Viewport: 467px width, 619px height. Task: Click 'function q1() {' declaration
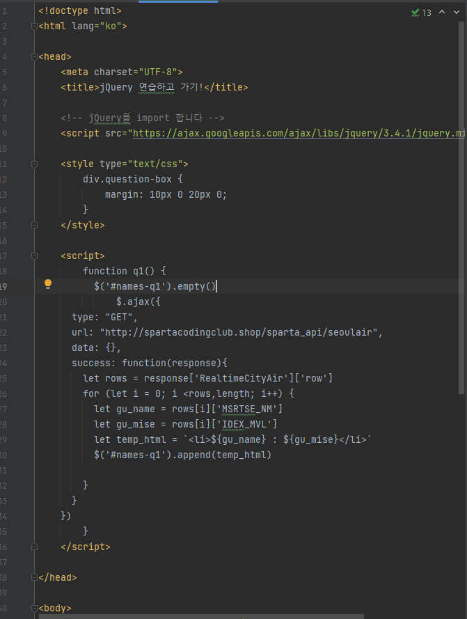click(x=125, y=272)
